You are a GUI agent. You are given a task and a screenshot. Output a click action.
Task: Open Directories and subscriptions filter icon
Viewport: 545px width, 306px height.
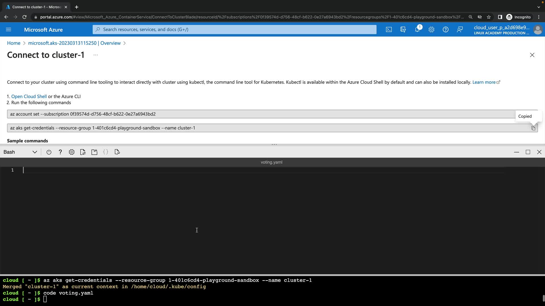point(403,29)
